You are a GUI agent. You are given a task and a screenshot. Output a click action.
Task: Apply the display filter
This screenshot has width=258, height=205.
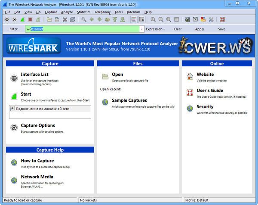pyautogui.click(x=200, y=29)
